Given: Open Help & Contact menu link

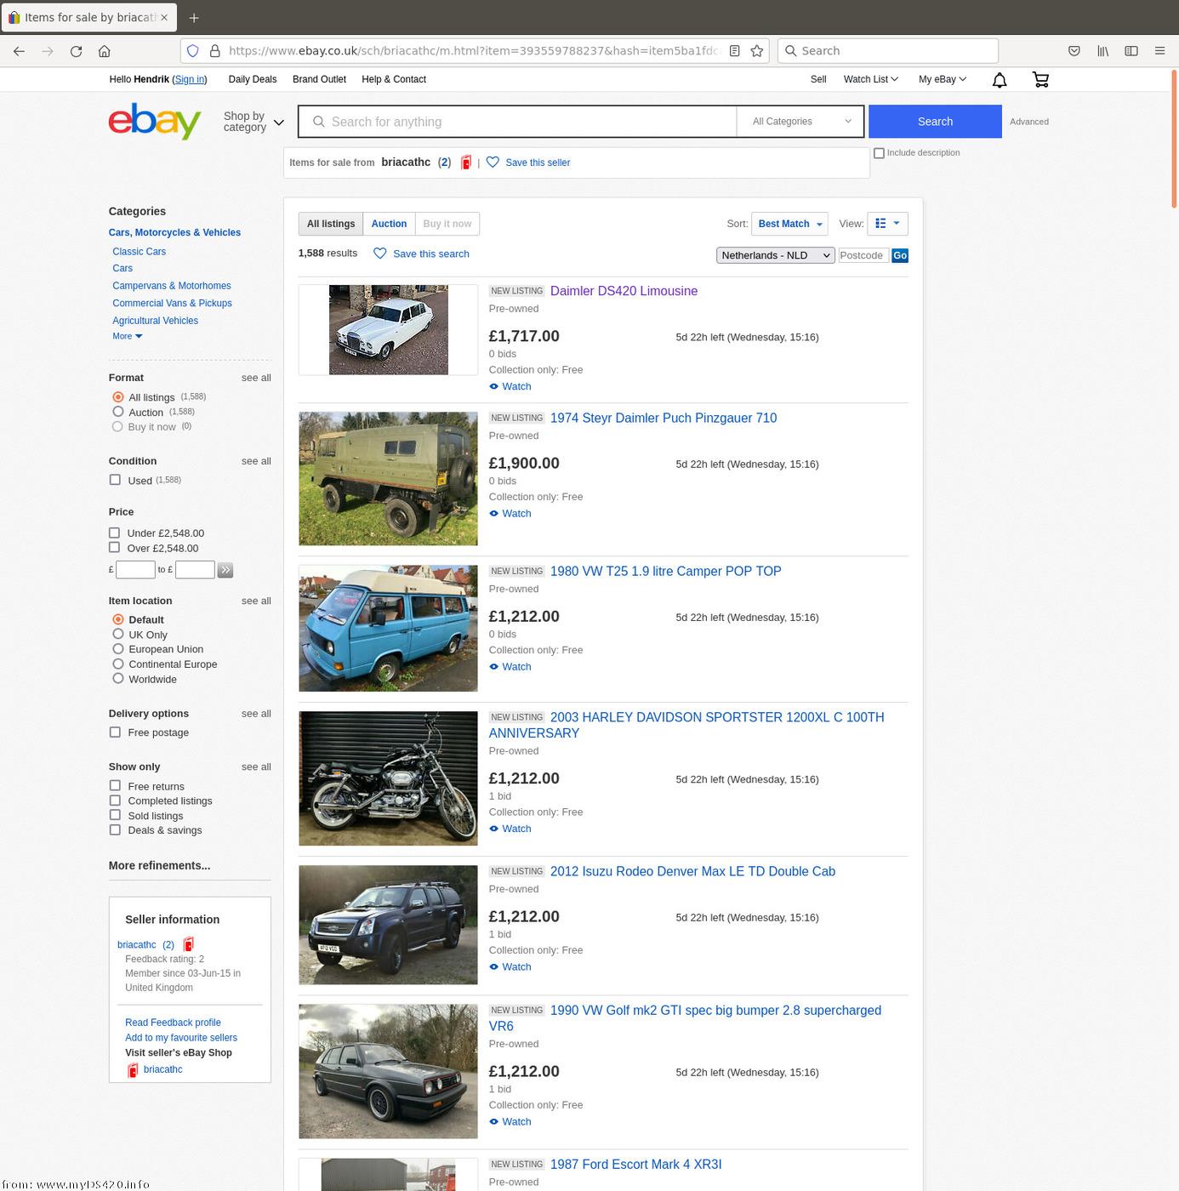Looking at the screenshot, I should tap(394, 79).
